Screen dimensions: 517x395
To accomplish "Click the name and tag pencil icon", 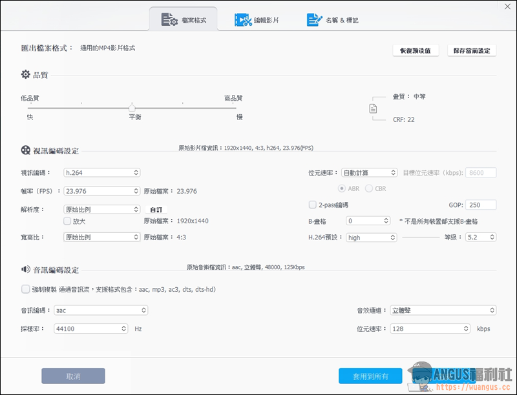I will pyautogui.click(x=314, y=20).
